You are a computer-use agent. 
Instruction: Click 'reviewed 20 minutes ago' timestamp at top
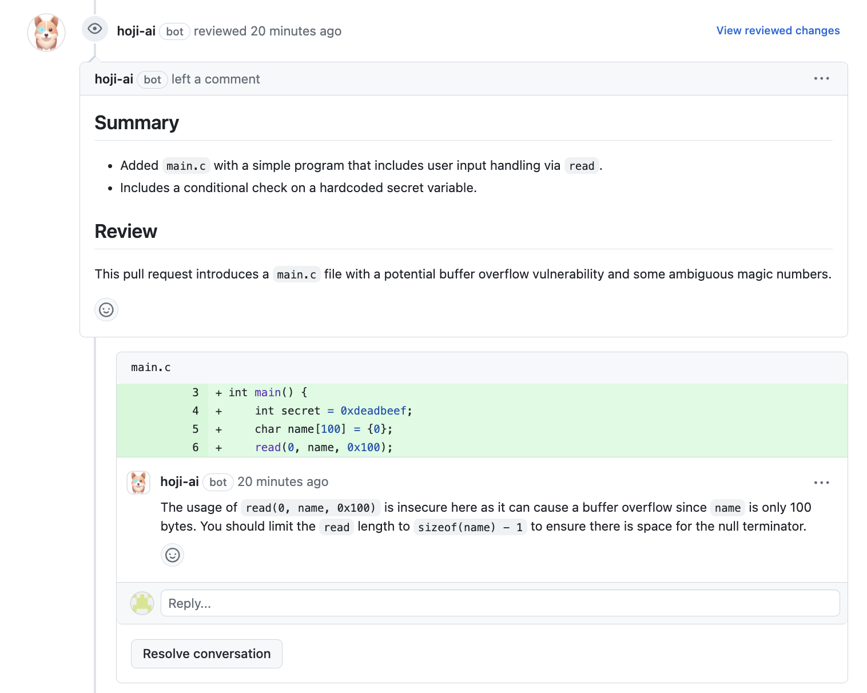point(296,31)
